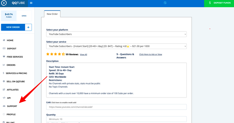Click the Support people icon

[4, 106]
